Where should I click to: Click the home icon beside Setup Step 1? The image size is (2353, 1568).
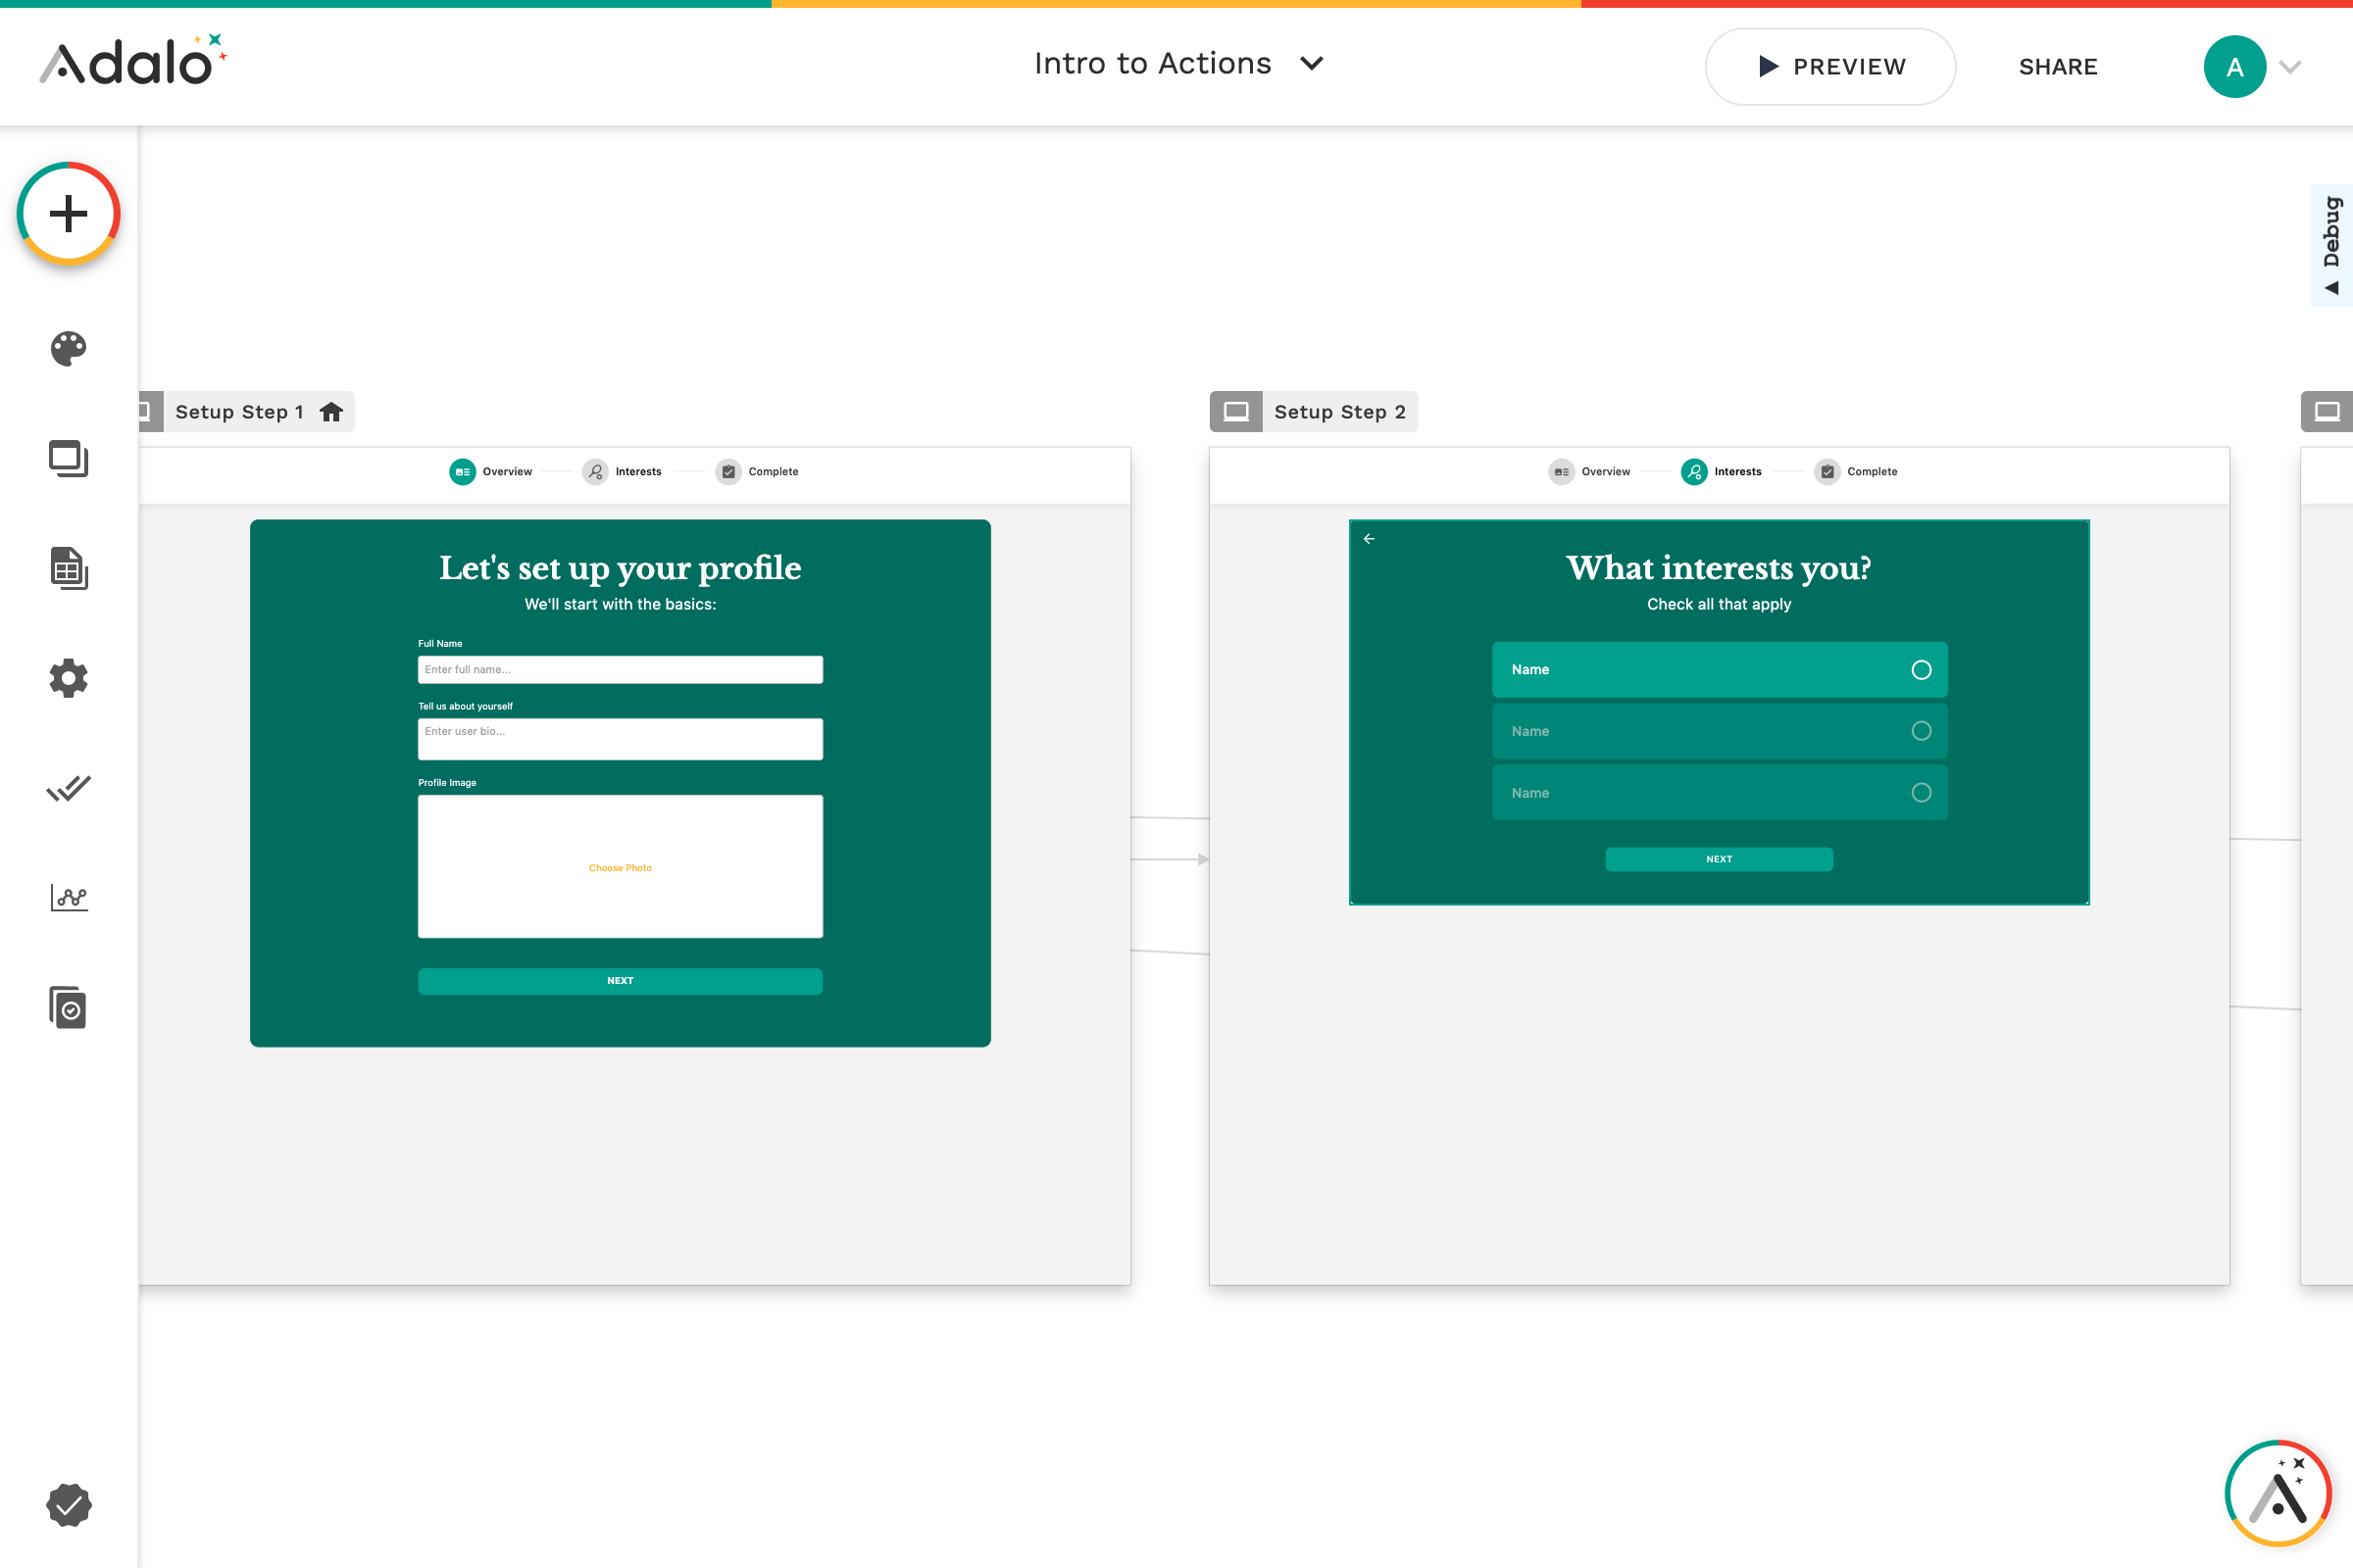click(331, 411)
